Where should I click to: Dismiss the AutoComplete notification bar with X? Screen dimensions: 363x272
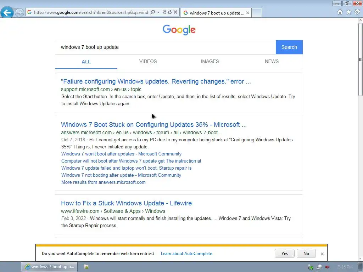[322, 254]
